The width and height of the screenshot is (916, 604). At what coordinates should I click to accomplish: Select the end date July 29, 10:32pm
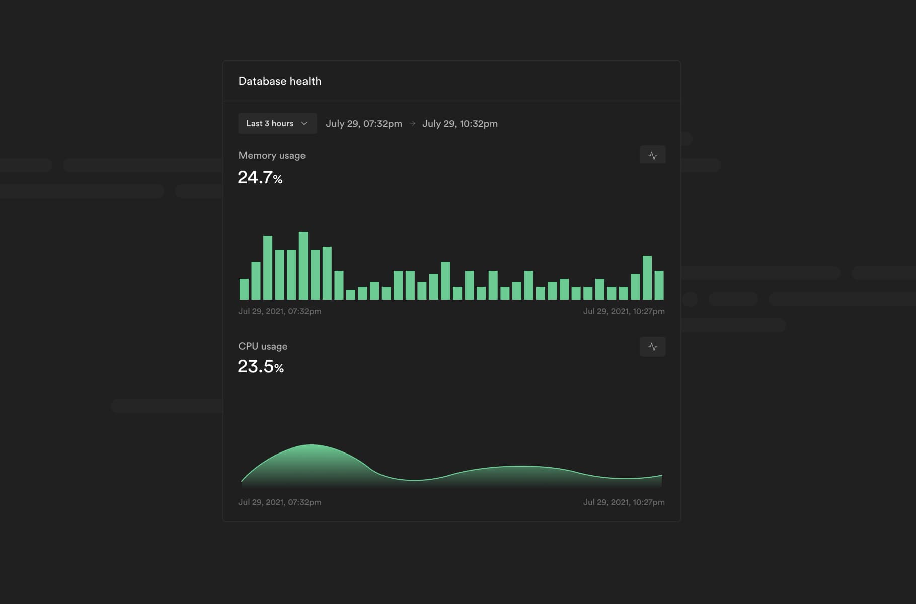click(460, 123)
